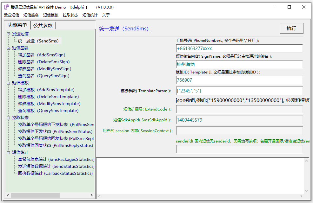Image resolution: width=313 pixels, height=203 pixels.
Task: Click the 短信签名 tree category label
Action: point(20,48)
